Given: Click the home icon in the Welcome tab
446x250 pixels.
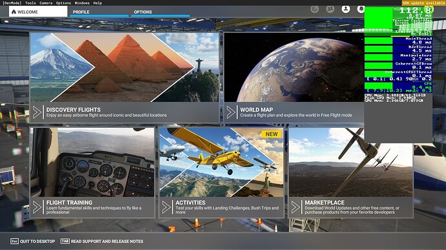Looking at the screenshot, I should [x=14, y=12].
